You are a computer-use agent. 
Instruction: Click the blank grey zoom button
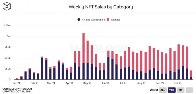(x=189, y=90)
